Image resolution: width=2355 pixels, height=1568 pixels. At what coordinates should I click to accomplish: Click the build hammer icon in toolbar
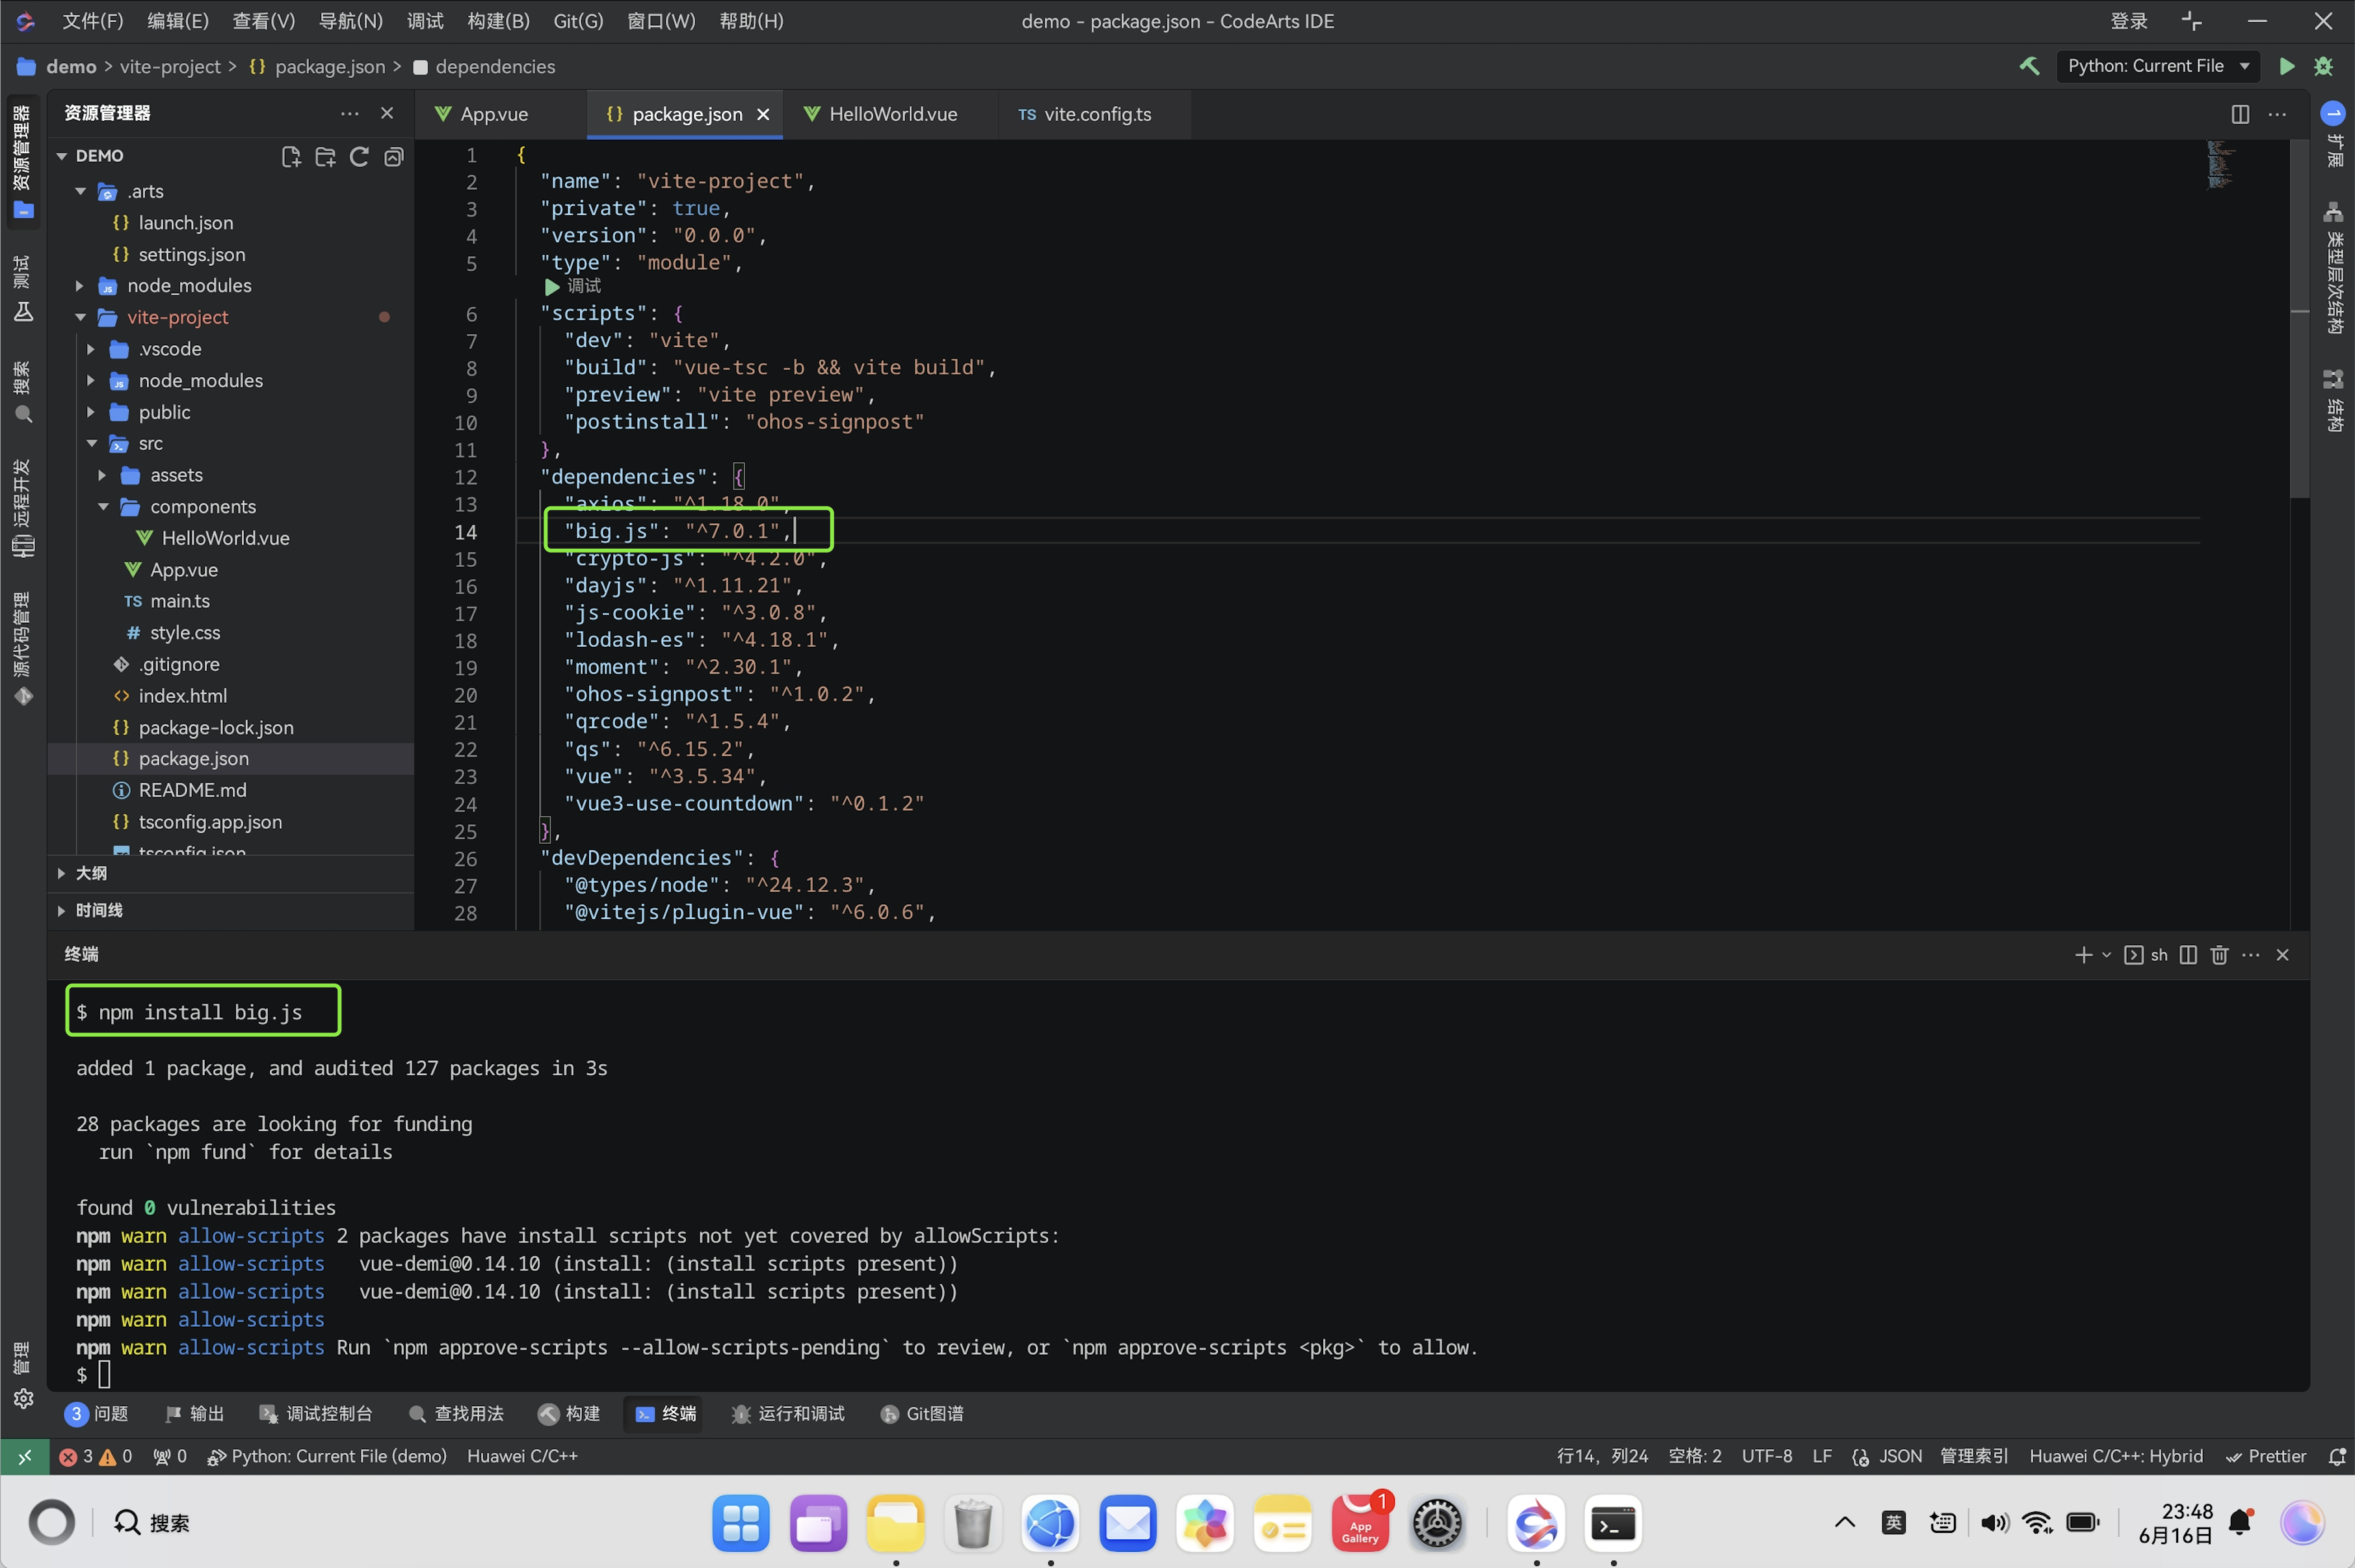[2029, 66]
